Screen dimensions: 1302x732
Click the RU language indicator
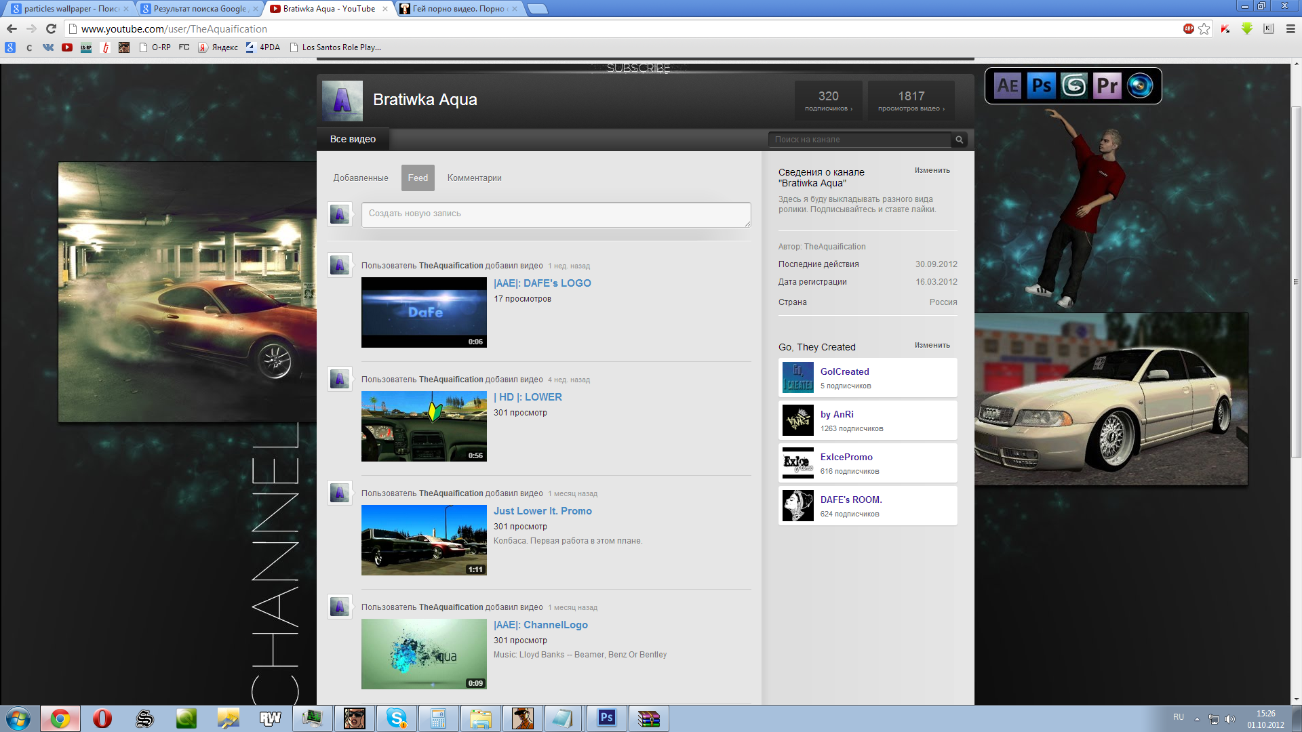click(1179, 717)
